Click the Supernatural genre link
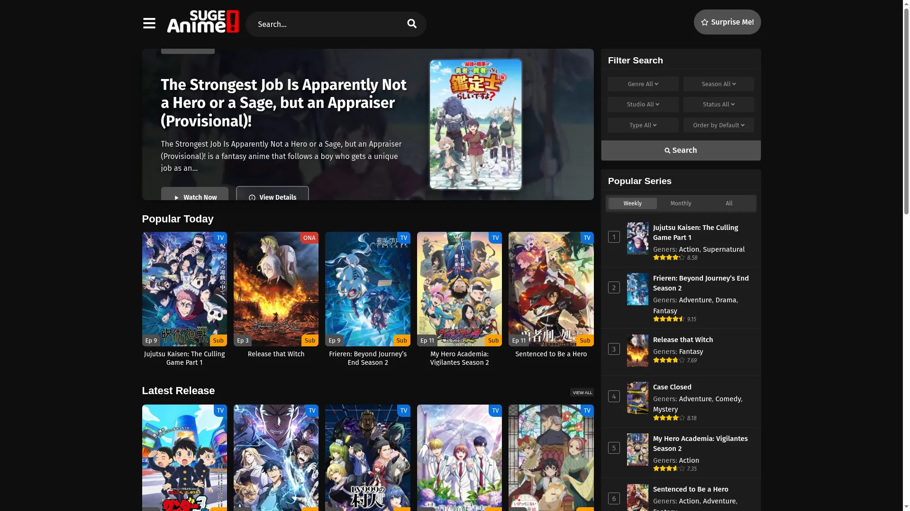 point(723,249)
